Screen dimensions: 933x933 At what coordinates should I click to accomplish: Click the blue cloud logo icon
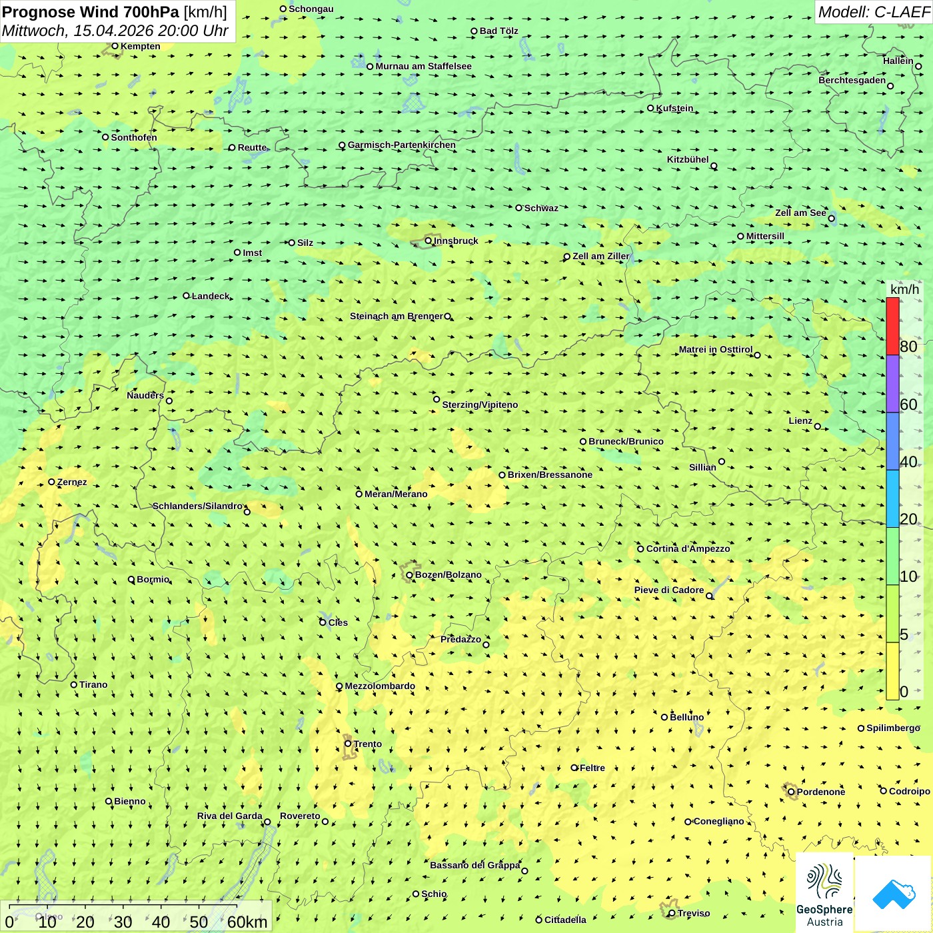tap(894, 894)
